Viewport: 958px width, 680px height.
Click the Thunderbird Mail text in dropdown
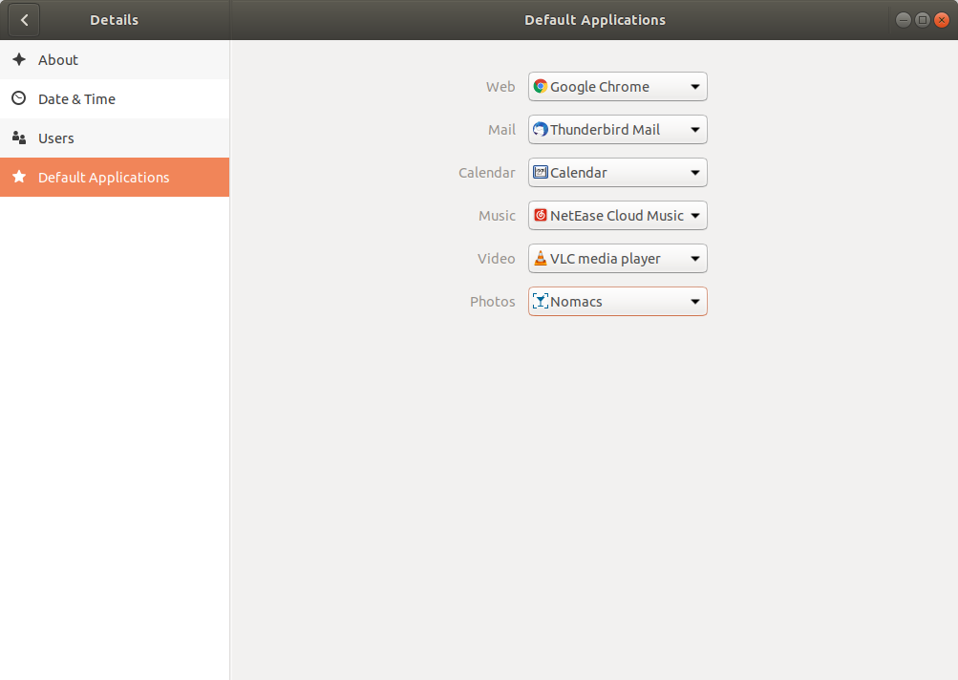pyautogui.click(x=605, y=130)
